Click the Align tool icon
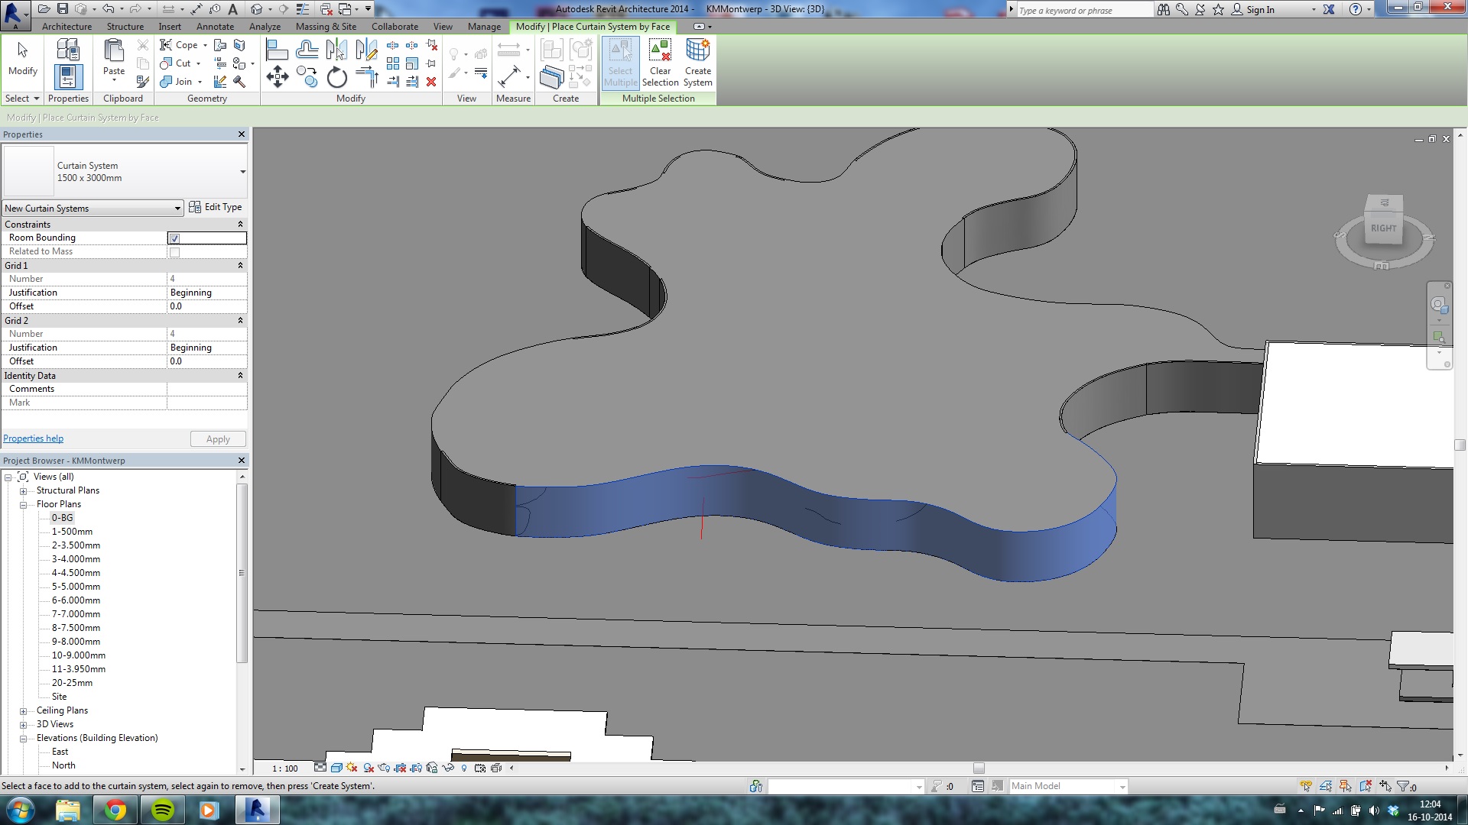 [277, 50]
